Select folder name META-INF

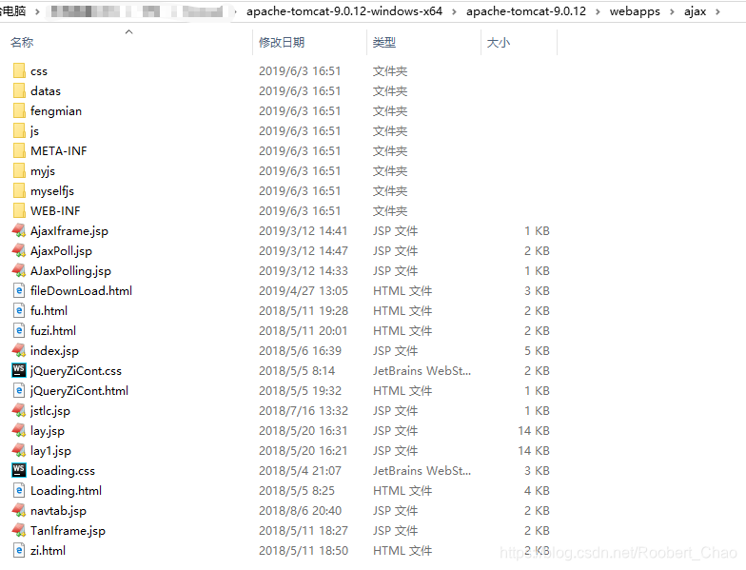[59, 150]
